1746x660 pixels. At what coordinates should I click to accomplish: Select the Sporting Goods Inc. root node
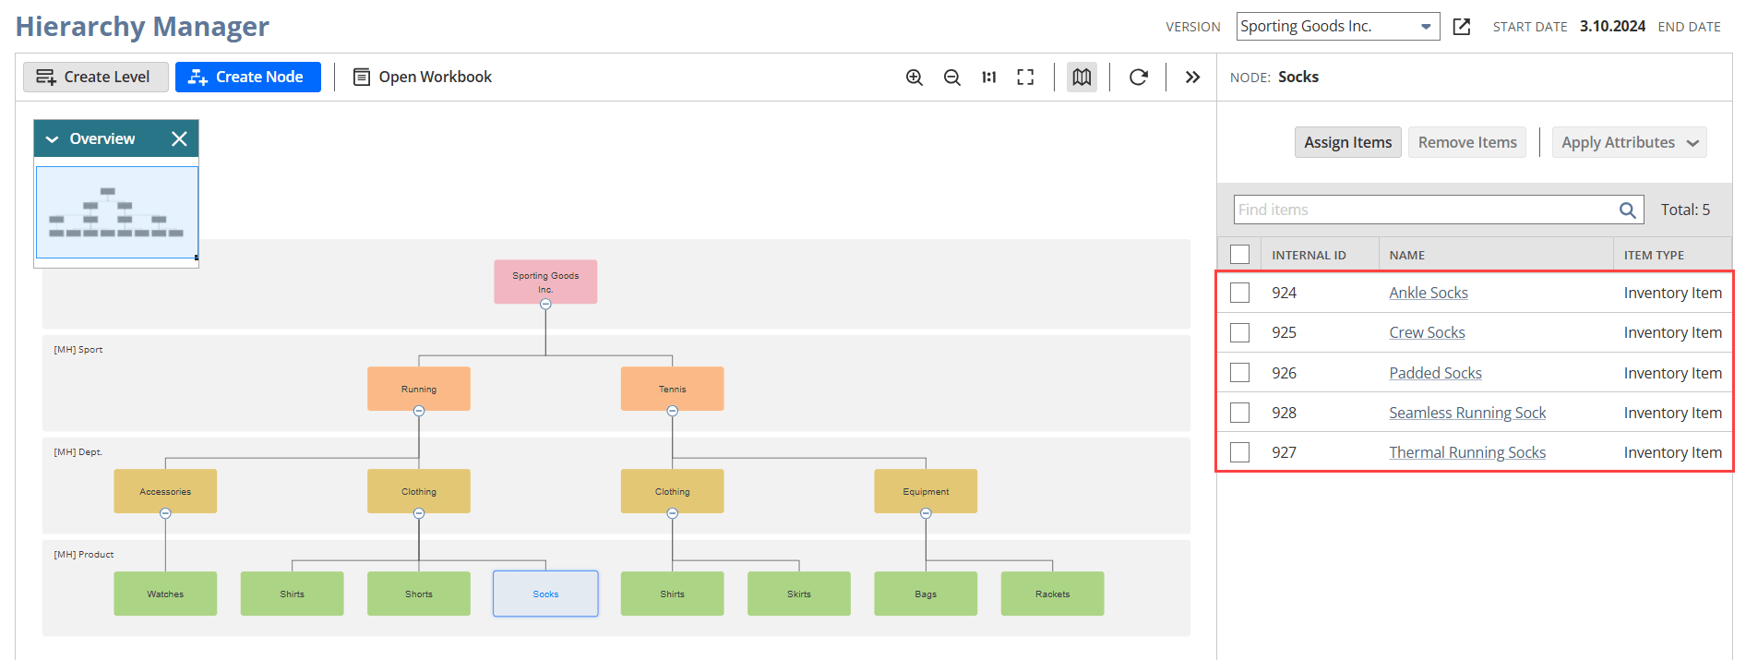coord(545,282)
